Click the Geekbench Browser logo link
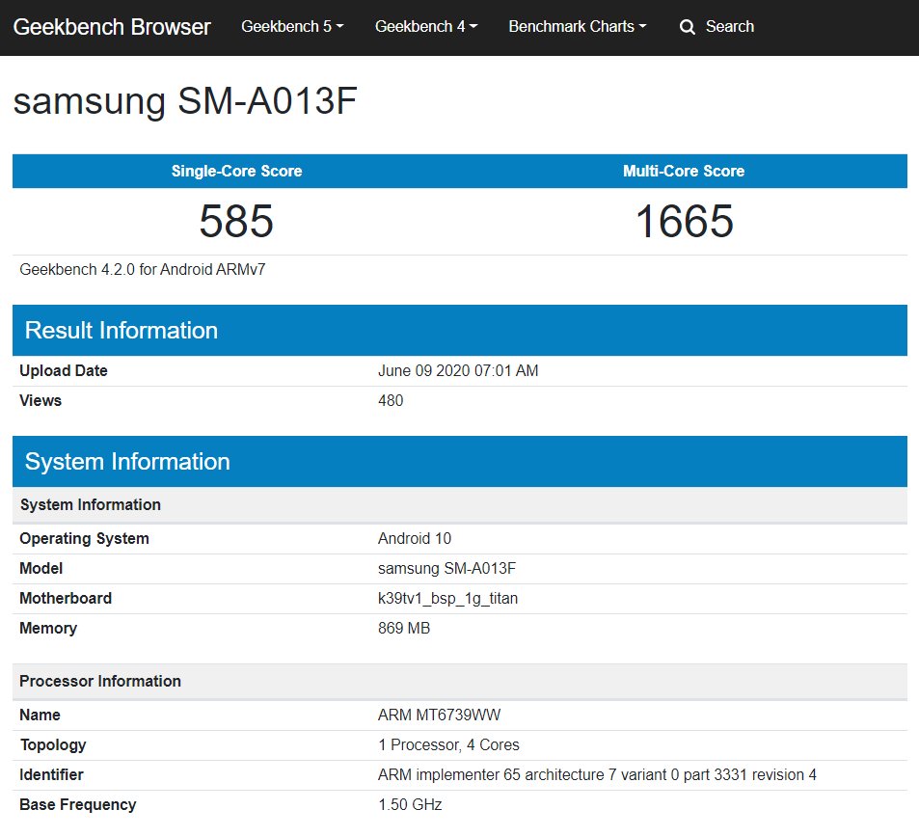The height and width of the screenshot is (837, 919). [x=111, y=27]
